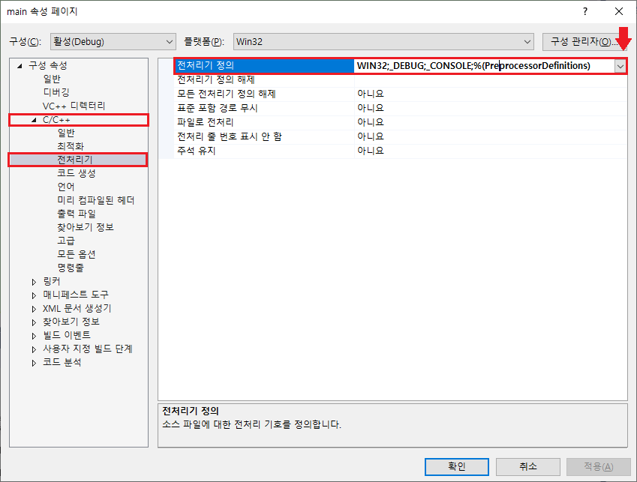Close the main property pages dialog

point(619,12)
